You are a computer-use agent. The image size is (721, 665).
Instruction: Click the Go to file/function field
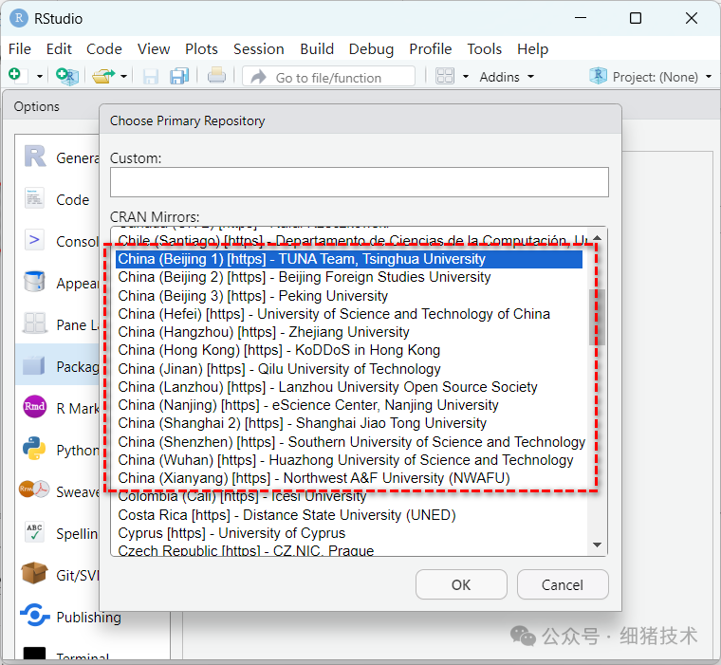coord(328,77)
